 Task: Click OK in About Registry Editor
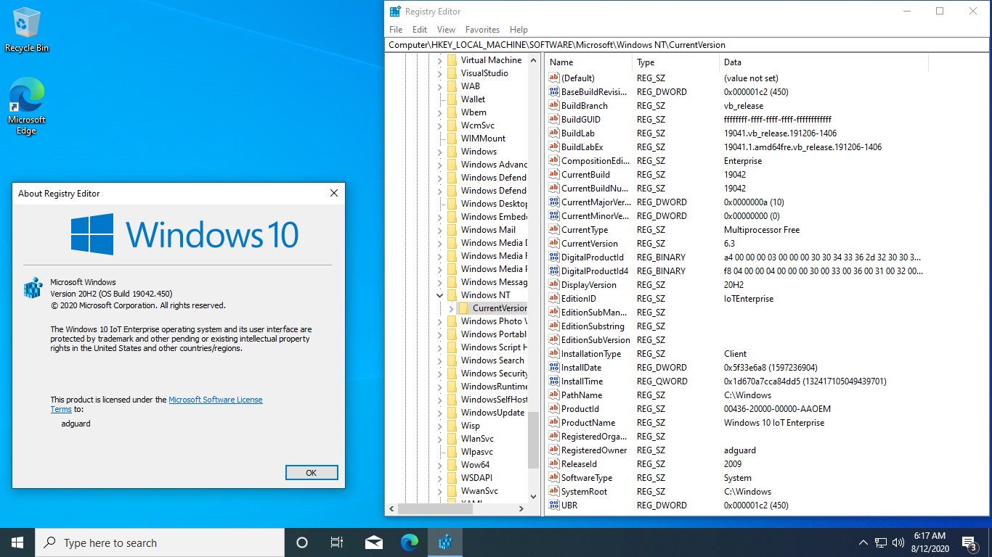click(312, 472)
